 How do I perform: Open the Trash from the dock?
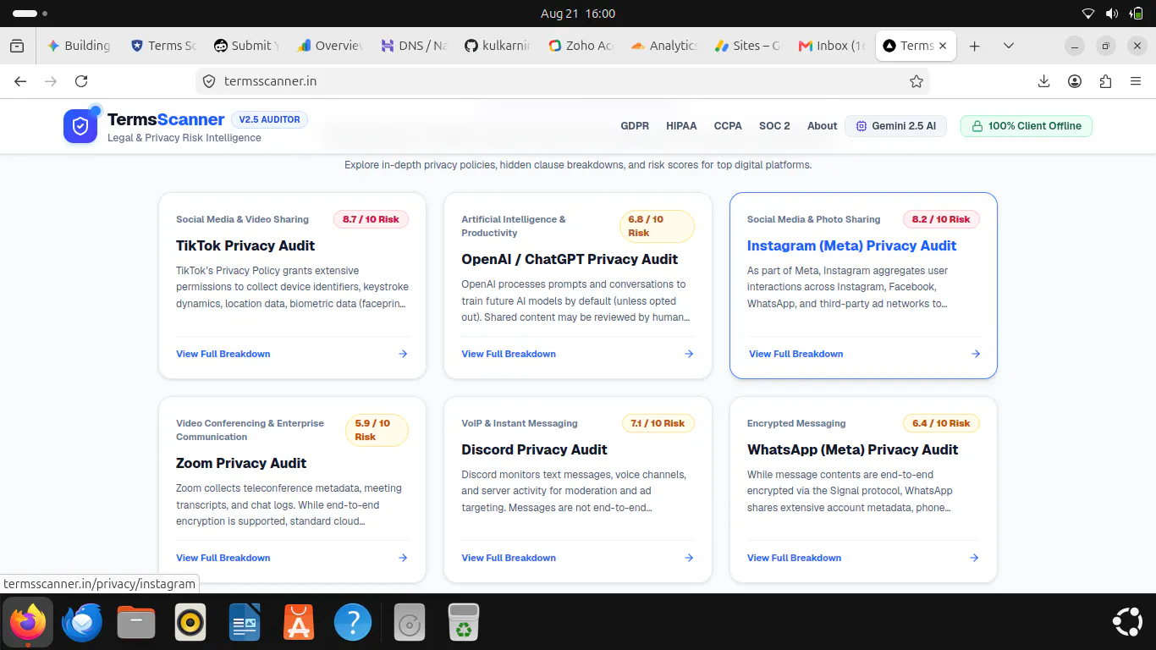(x=464, y=624)
